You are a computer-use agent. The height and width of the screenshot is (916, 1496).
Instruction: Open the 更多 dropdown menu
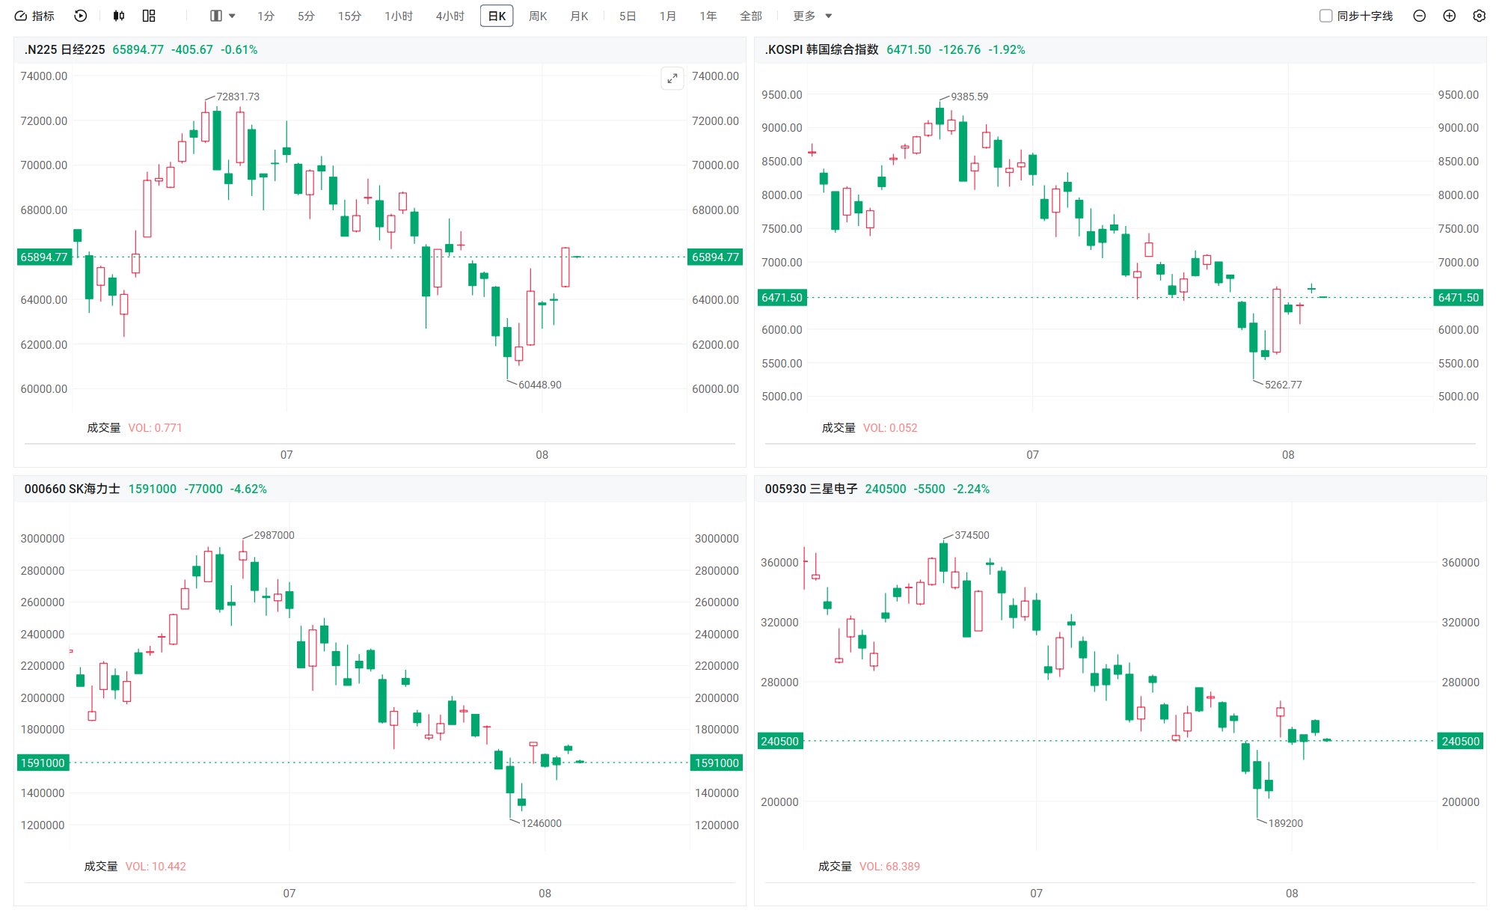[812, 16]
